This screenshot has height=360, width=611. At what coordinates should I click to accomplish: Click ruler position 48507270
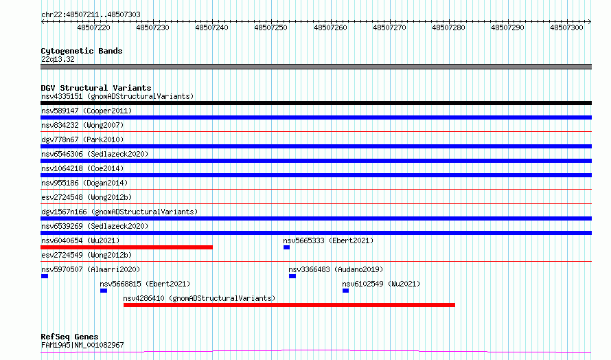(x=389, y=27)
